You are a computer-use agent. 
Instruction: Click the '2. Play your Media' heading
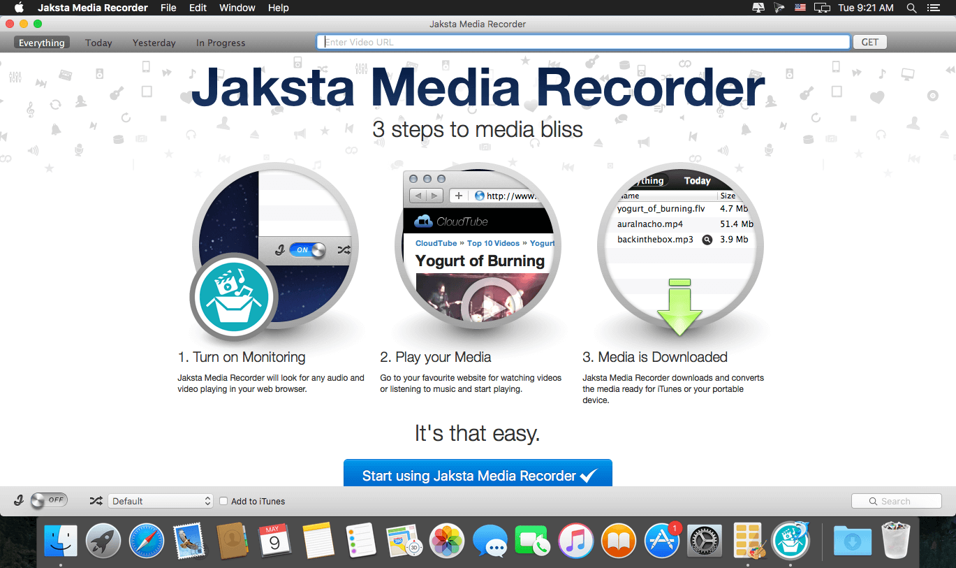[436, 357]
